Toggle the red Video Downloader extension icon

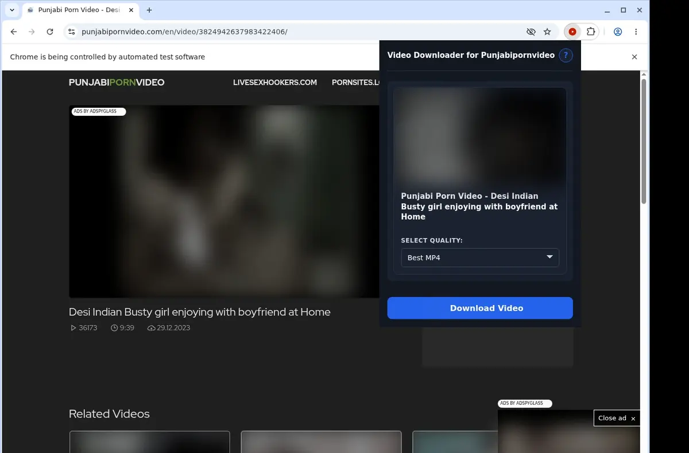pyautogui.click(x=572, y=32)
